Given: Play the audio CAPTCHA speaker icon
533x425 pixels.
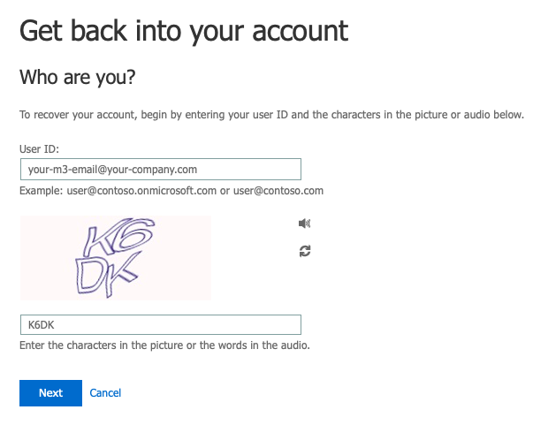Looking at the screenshot, I should point(305,224).
